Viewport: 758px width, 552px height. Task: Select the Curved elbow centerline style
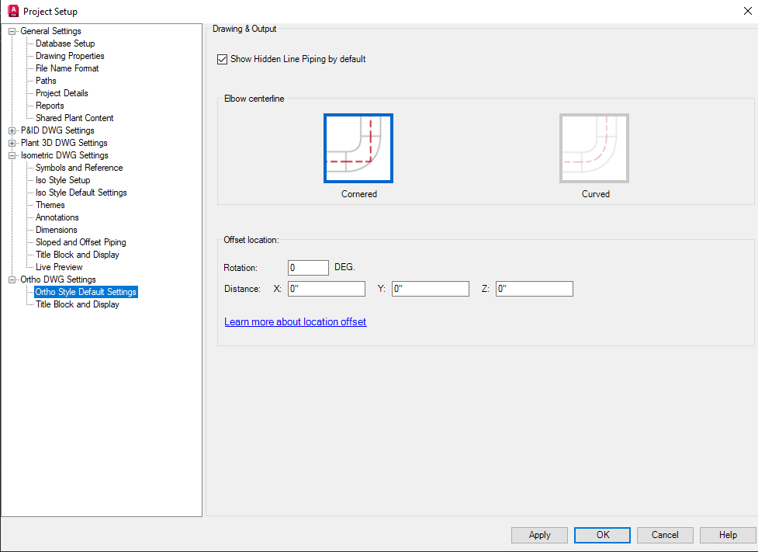tap(594, 148)
